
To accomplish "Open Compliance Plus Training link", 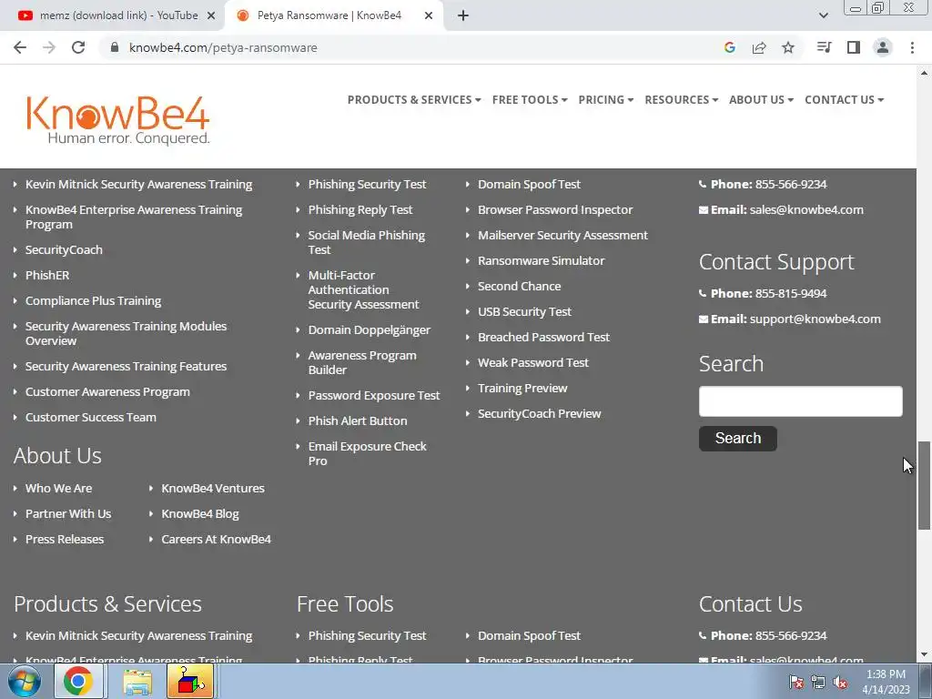I will [93, 301].
